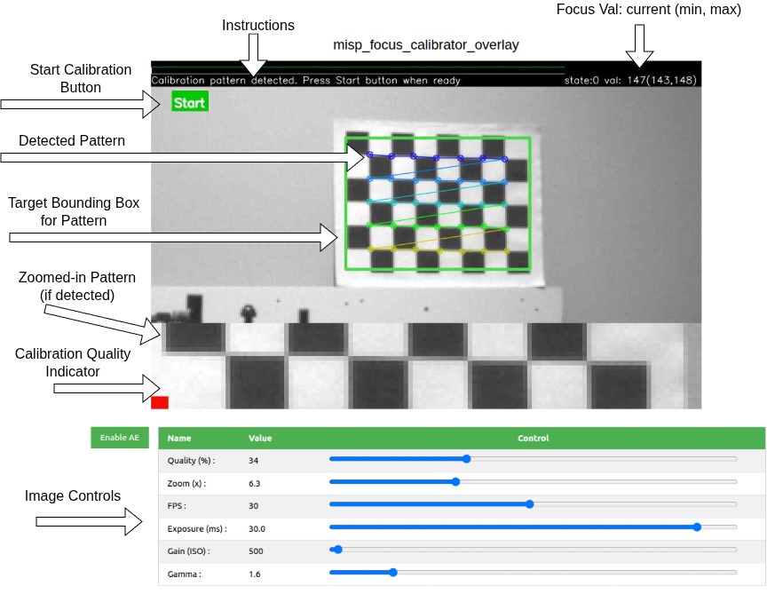This screenshot has height=594, width=775.
Task: Adjust the Quality (%) slider
Action: tap(465, 459)
